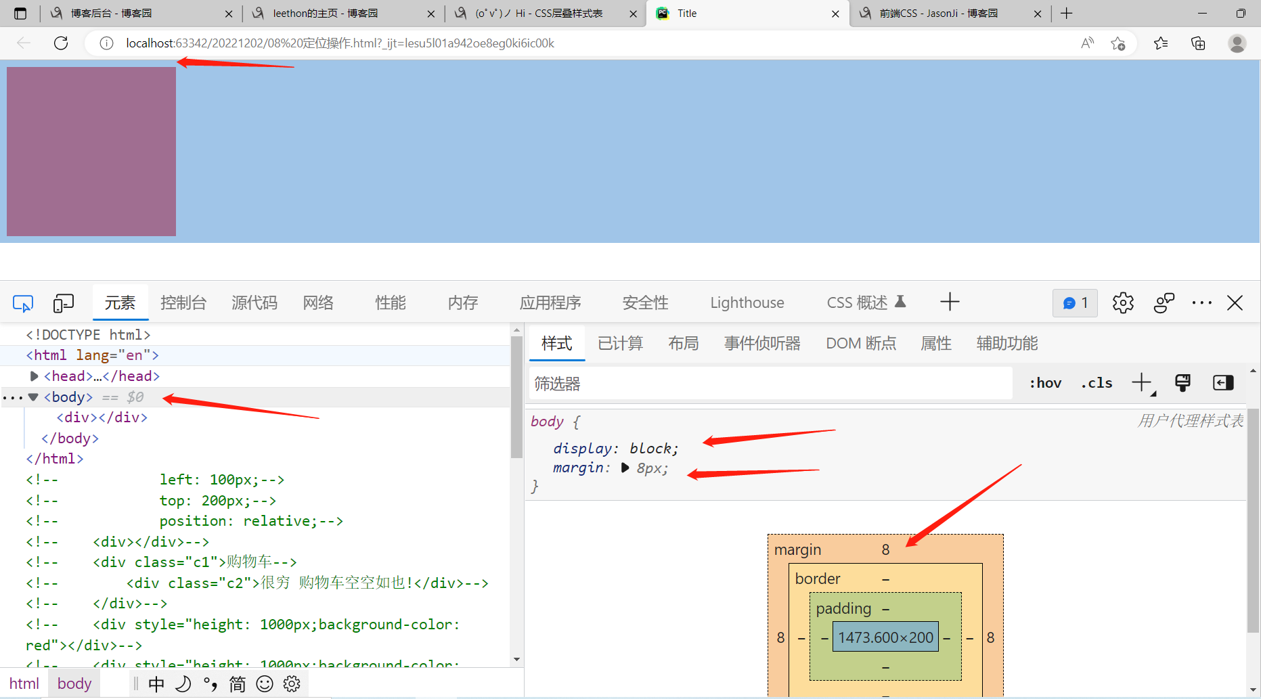This screenshot has width=1261, height=699.
Task: Click the new style rule plus icon
Action: click(x=1143, y=383)
